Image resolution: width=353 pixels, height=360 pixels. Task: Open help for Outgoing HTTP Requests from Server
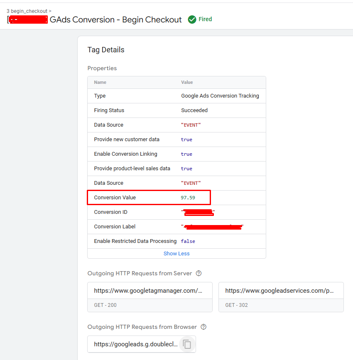tap(199, 273)
